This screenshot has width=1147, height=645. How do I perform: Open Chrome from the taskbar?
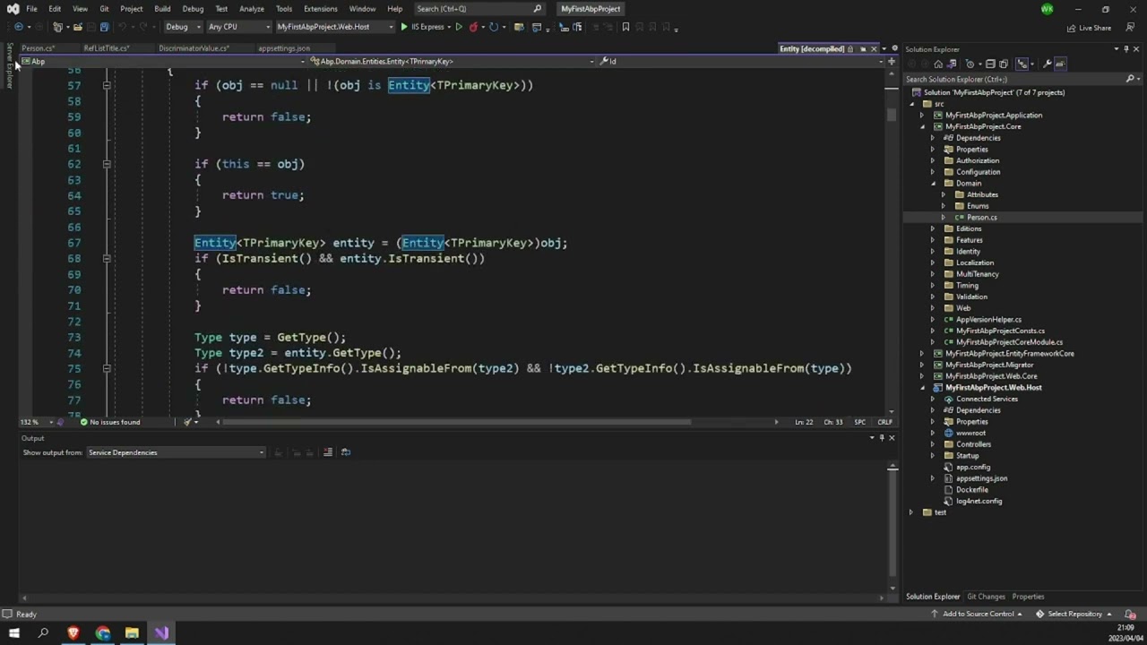pyautogui.click(x=103, y=633)
